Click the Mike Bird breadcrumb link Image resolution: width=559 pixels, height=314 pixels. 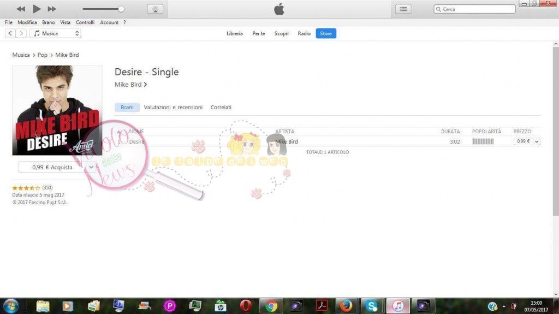tap(67, 55)
